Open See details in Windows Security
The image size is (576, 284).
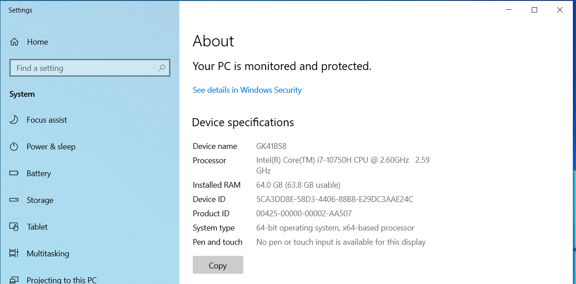[x=247, y=90]
